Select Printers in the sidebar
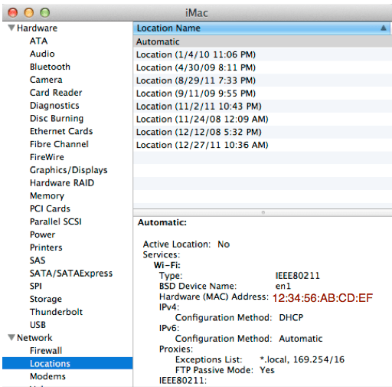This screenshot has width=392, height=387. [x=46, y=248]
